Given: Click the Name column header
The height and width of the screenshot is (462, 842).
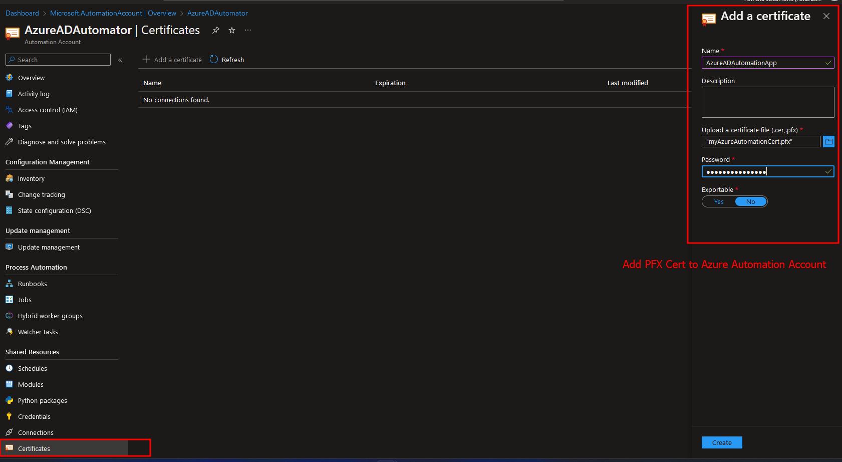Looking at the screenshot, I should [152, 83].
